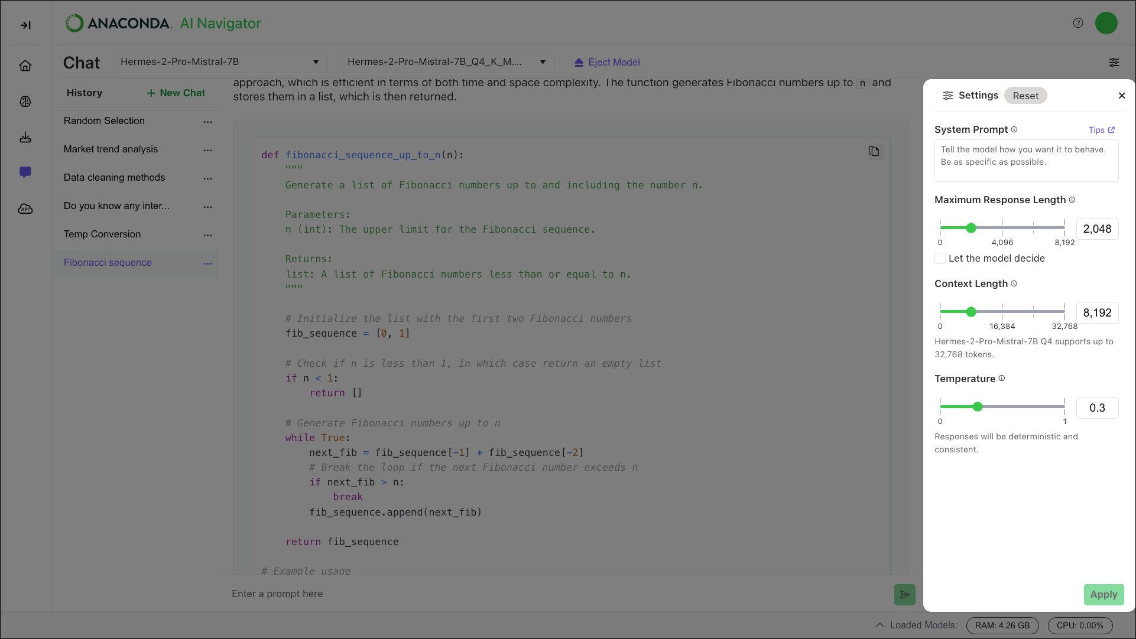Open the green user avatar menu

1106,23
